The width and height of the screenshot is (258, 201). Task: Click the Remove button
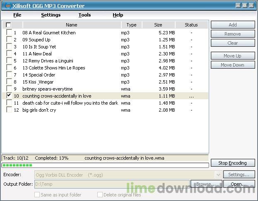[233, 34]
